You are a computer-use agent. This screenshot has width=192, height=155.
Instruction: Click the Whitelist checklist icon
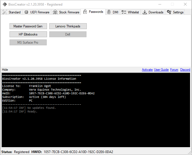(x=124, y=12)
